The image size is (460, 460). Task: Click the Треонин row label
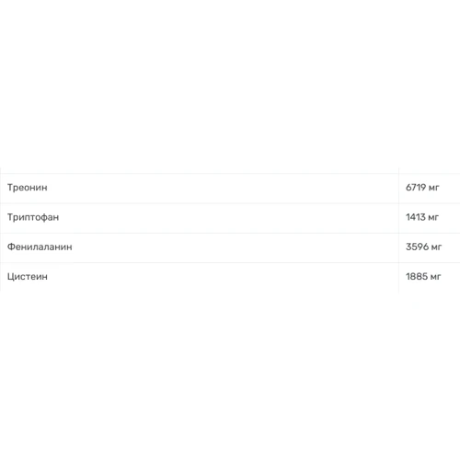[28, 188]
